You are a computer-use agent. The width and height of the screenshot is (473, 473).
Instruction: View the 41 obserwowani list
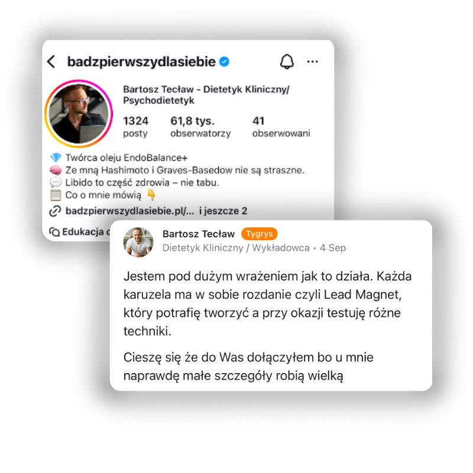pyautogui.click(x=281, y=127)
